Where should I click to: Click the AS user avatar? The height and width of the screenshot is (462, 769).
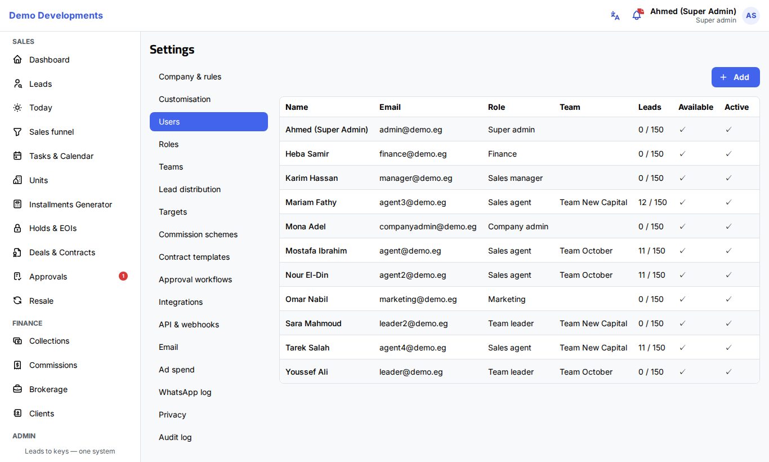pos(751,16)
